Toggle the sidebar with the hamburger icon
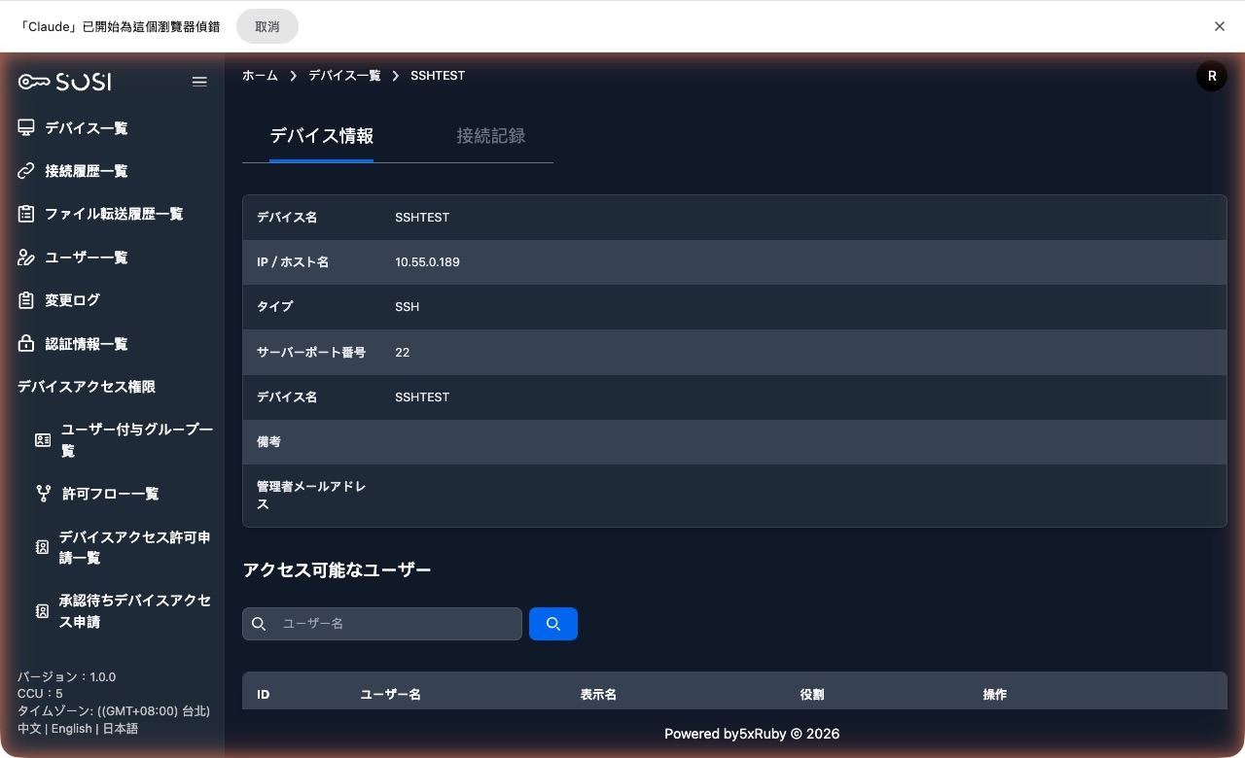 pos(199,82)
